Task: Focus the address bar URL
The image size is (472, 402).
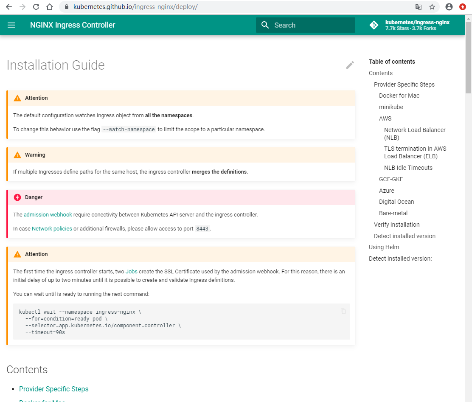Action: (x=135, y=7)
